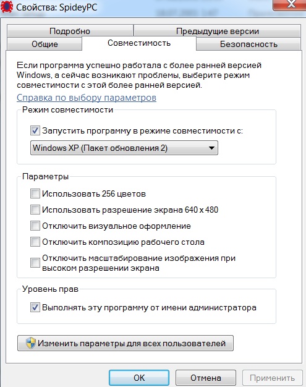Click the dropdown arrow of compatibility list
The image size is (306, 387).
(x=211, y=148)
